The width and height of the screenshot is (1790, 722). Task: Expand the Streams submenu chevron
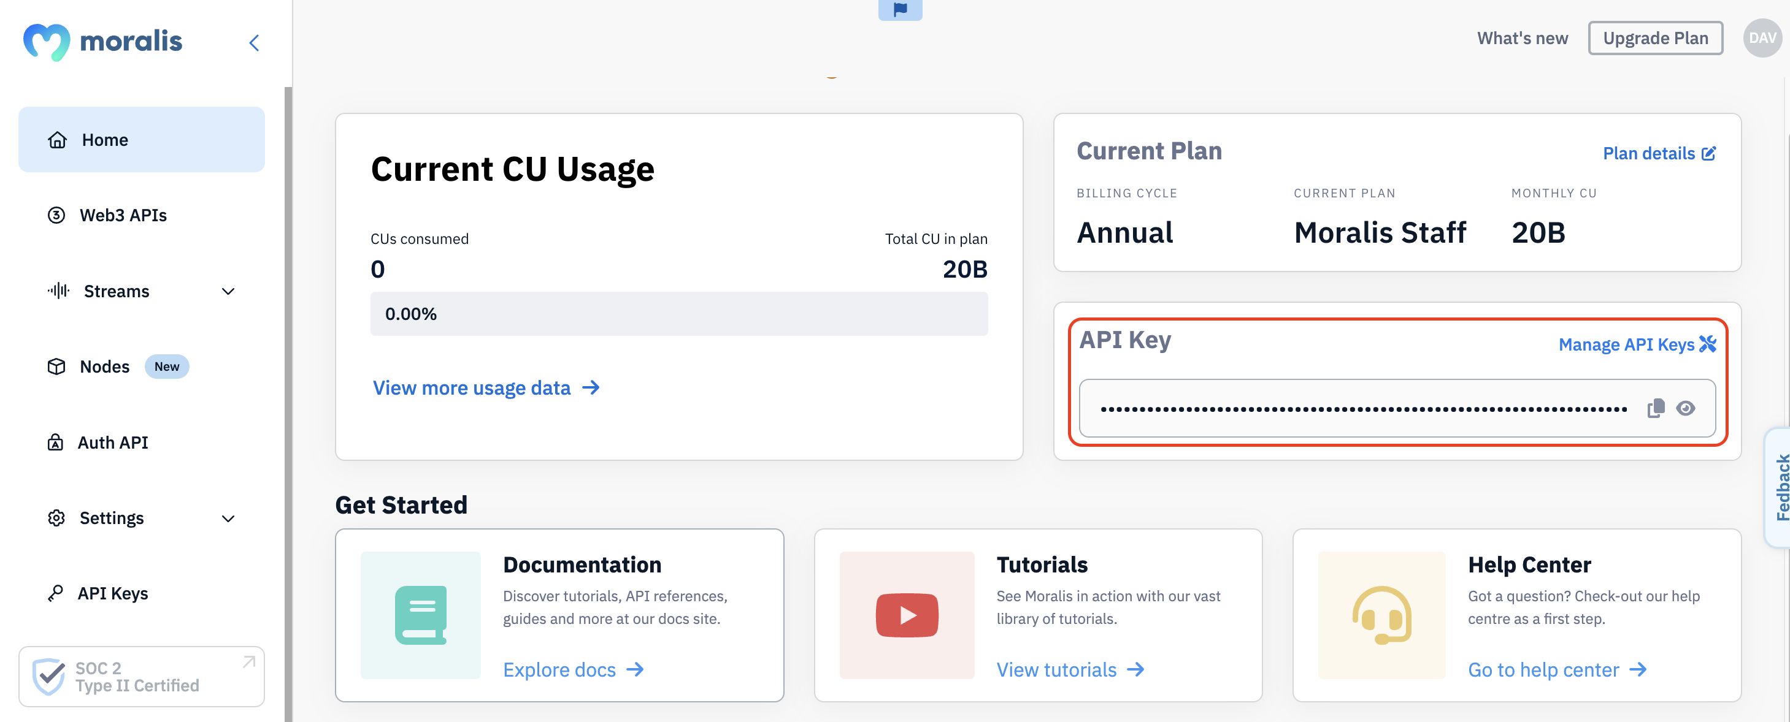pos(228,292)
